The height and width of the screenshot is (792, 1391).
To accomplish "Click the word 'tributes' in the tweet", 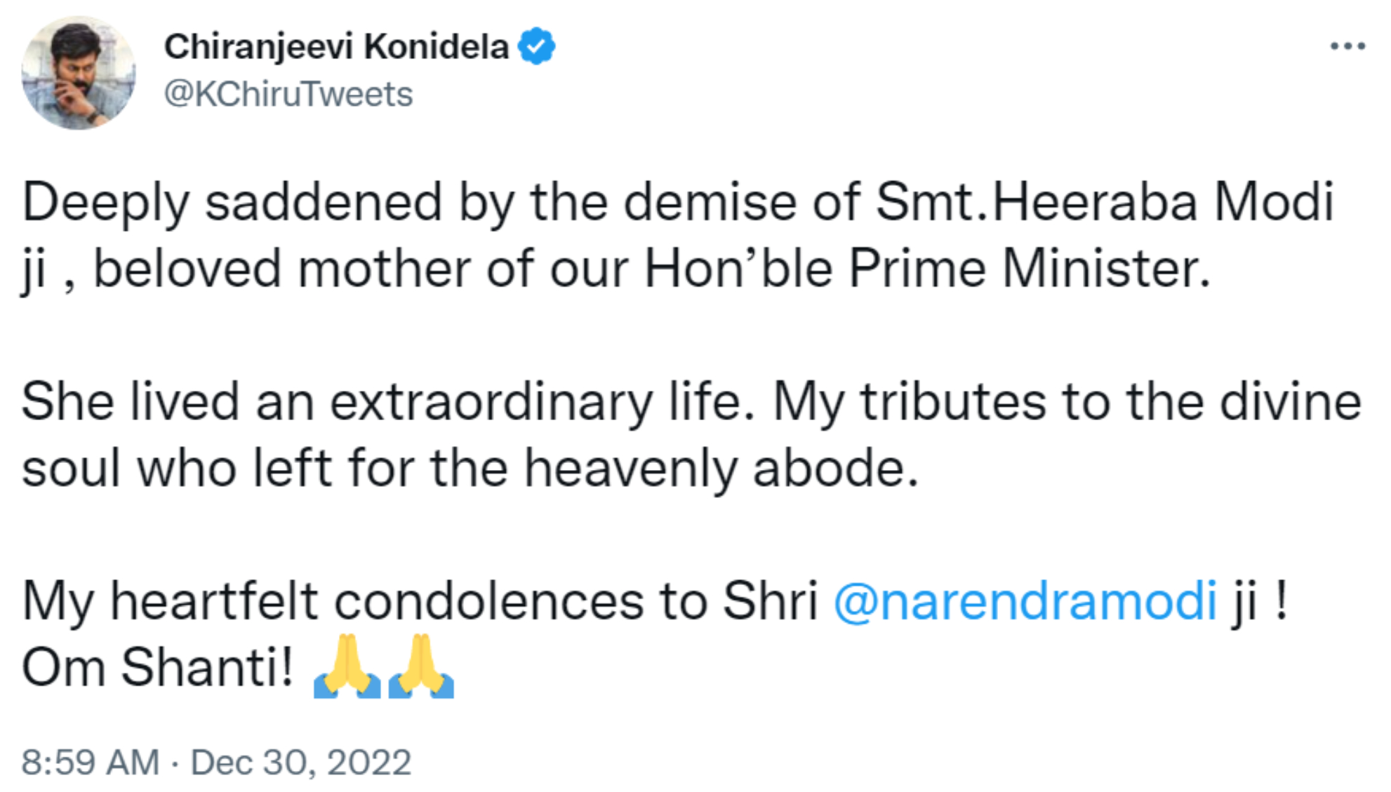I will [x=953, y=402].
